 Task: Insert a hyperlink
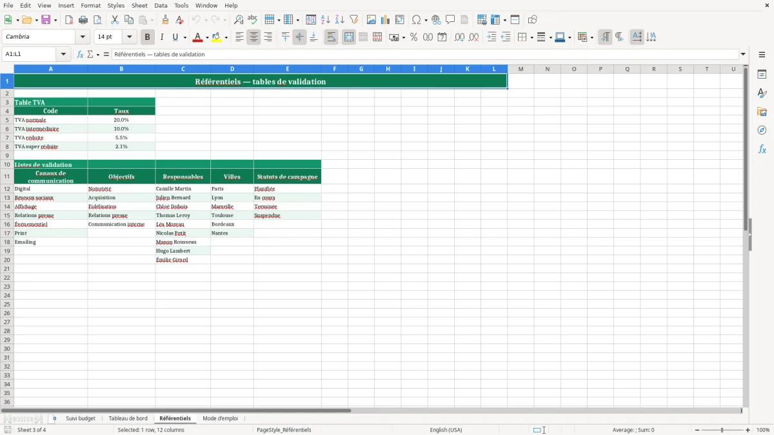[436, 20]
